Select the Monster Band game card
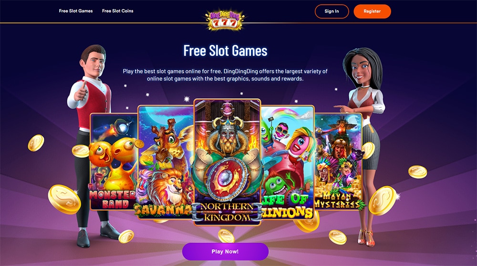This screenshot has width=477, height=266. coord(114,162)
